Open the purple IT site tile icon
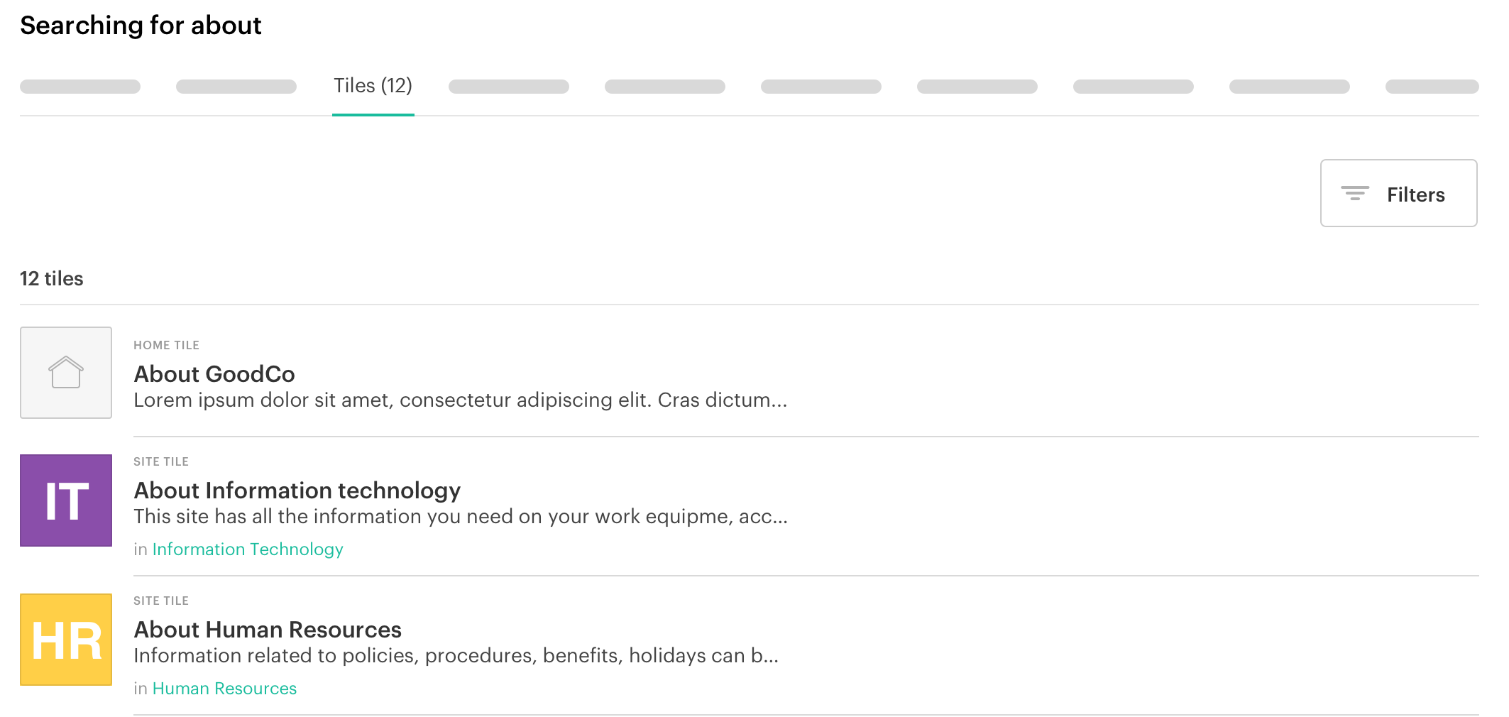 tap(66, 500)
